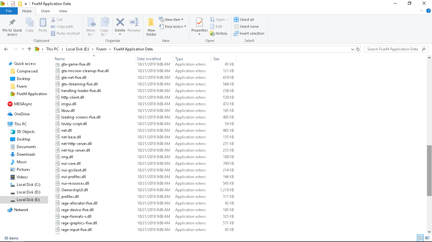Open the View ribbon tab
Image resolution: width=432 pixels, height=242 pixels.
tap(63, 11)
